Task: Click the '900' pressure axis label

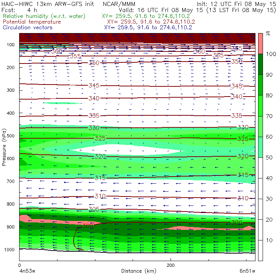Action: pyautogui.click(x=11, y=227)
